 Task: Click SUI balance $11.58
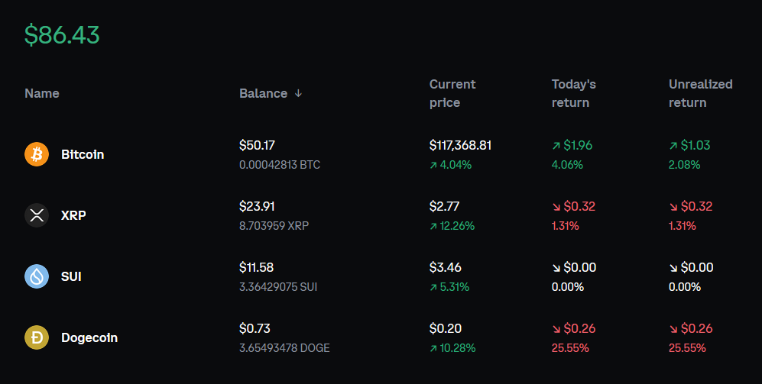256,267
